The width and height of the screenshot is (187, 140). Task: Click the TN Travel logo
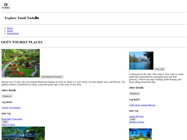(x=6, y=6)
